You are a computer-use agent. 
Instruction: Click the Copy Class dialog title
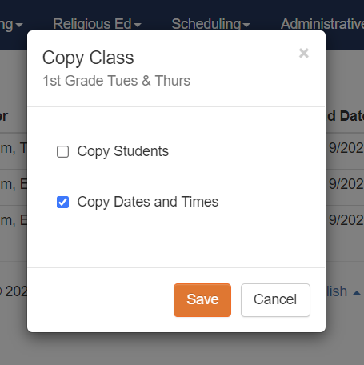pyautogui.click(x=88, y=58)
